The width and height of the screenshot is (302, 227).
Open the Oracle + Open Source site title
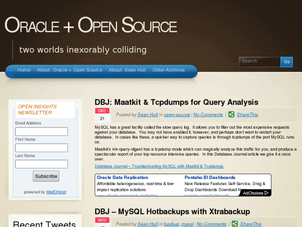[91, 25]
